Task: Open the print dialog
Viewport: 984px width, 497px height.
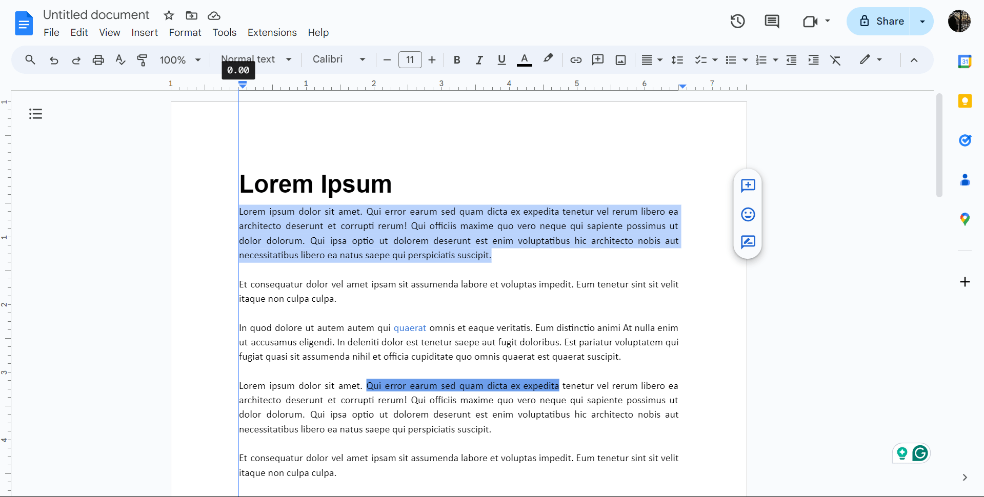Action: tap(98, 60)
